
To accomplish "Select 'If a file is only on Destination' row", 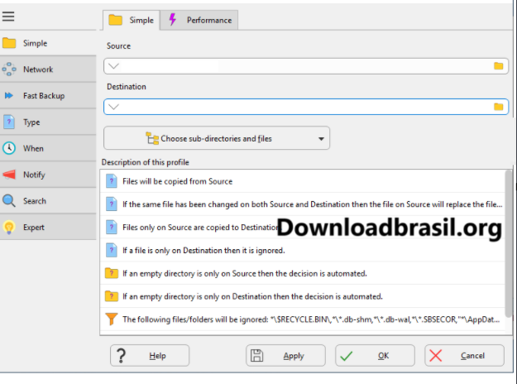I will click(303, 251).
